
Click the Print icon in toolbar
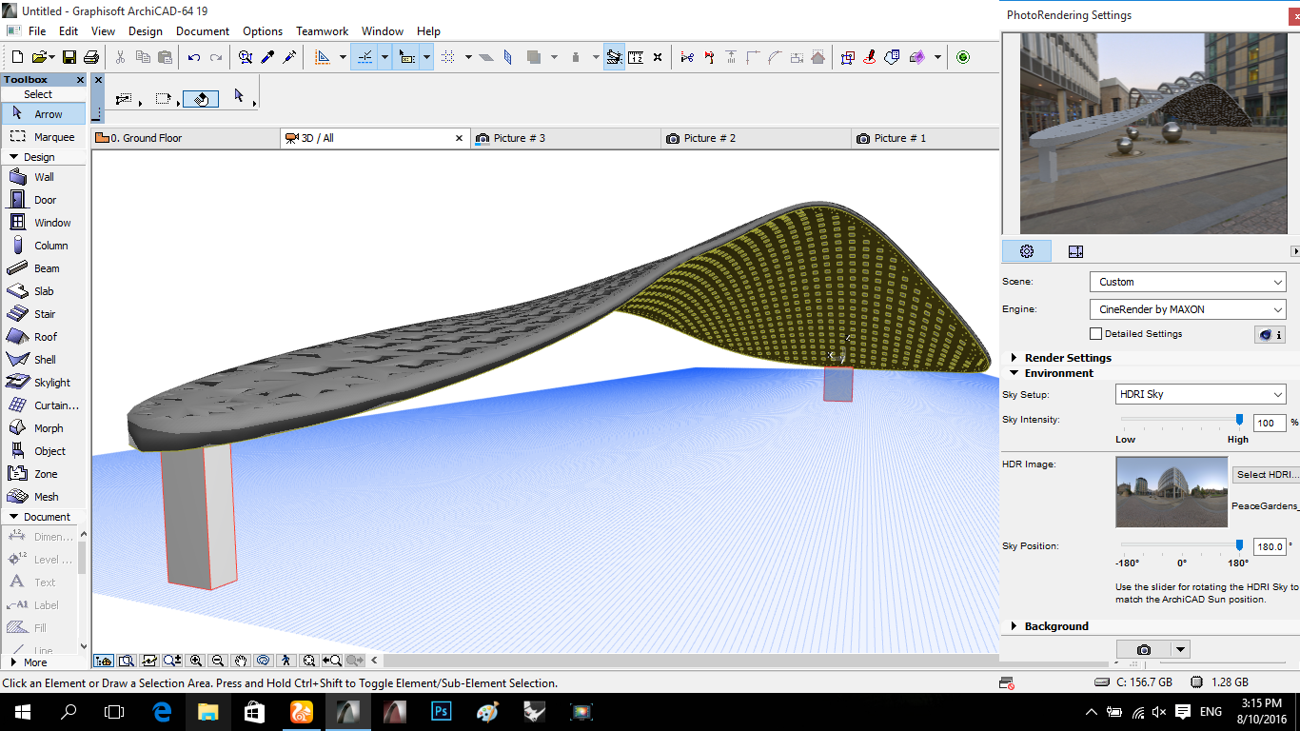91,58
